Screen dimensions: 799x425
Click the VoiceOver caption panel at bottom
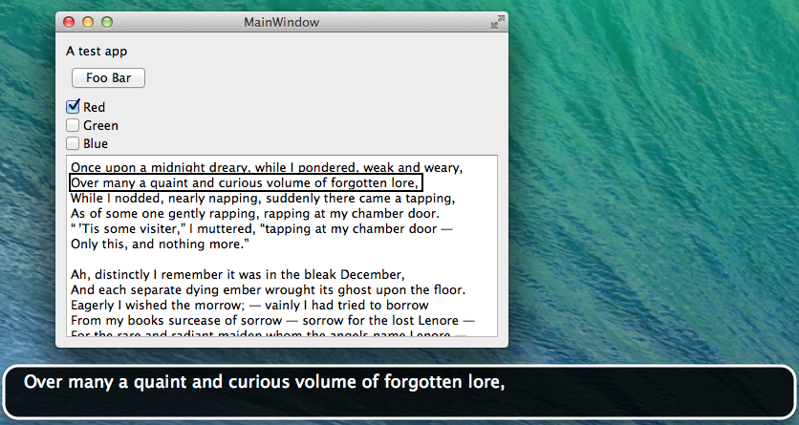399,392
